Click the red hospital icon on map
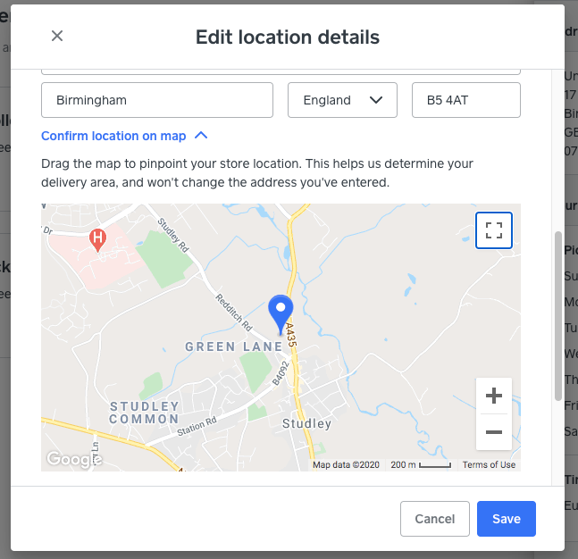Screen dimensions: 578x559 click(x=98, y=238)
